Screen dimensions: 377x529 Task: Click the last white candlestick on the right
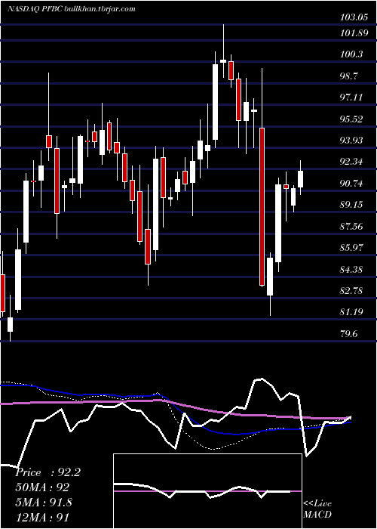301,179
